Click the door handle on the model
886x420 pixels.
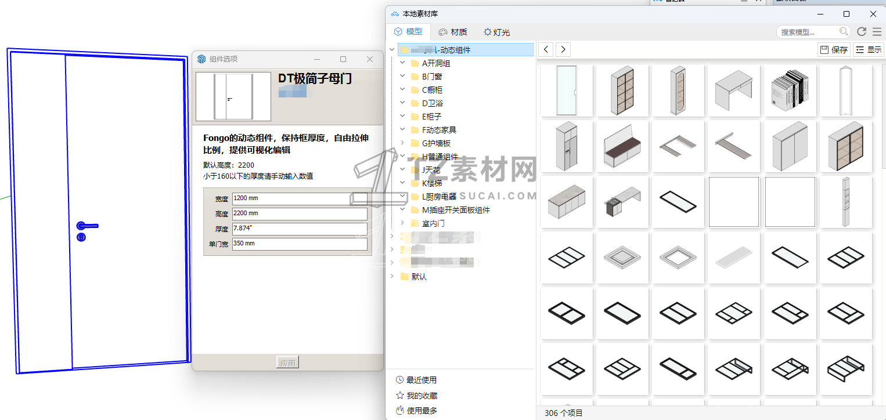(87, 226)
